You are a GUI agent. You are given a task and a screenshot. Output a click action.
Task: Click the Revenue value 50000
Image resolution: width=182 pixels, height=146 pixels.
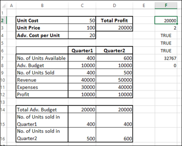(114, 80)
